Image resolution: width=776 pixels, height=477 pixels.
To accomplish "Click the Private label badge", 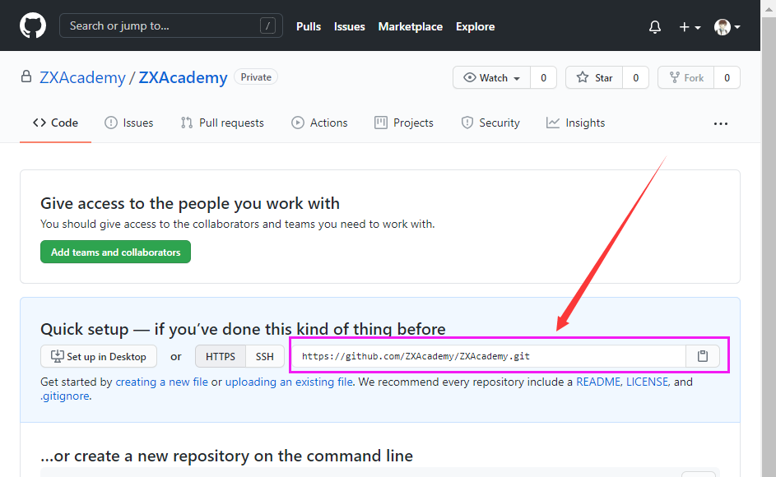I will click(256, 77).
